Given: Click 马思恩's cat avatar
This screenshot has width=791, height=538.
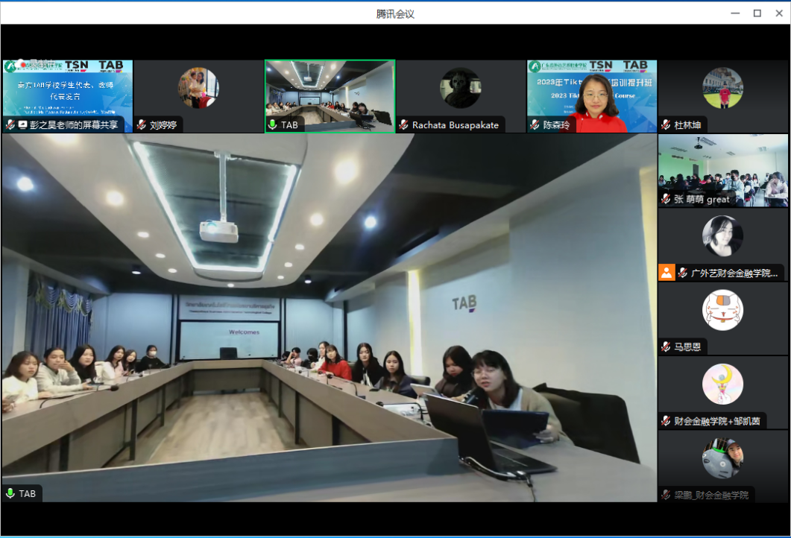Looking at the screenshot, I should point(722,310).
